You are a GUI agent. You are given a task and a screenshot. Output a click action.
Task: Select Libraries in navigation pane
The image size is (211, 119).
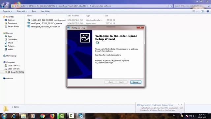10,33
